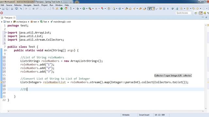209x117 pixels.
Task: Click the Open Perspective icon
Action: point(196,13)
